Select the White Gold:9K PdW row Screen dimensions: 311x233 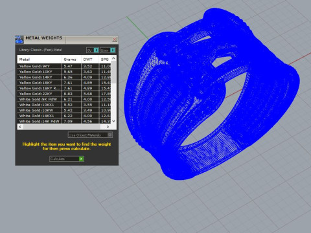point(64,99)
